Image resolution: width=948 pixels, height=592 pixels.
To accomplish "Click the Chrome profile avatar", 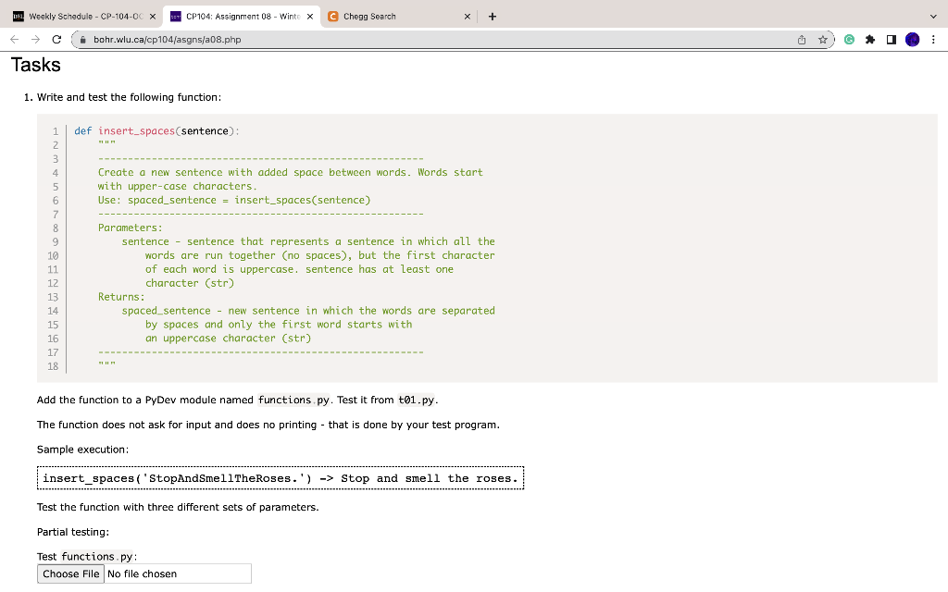I will (x=913, y=40).
